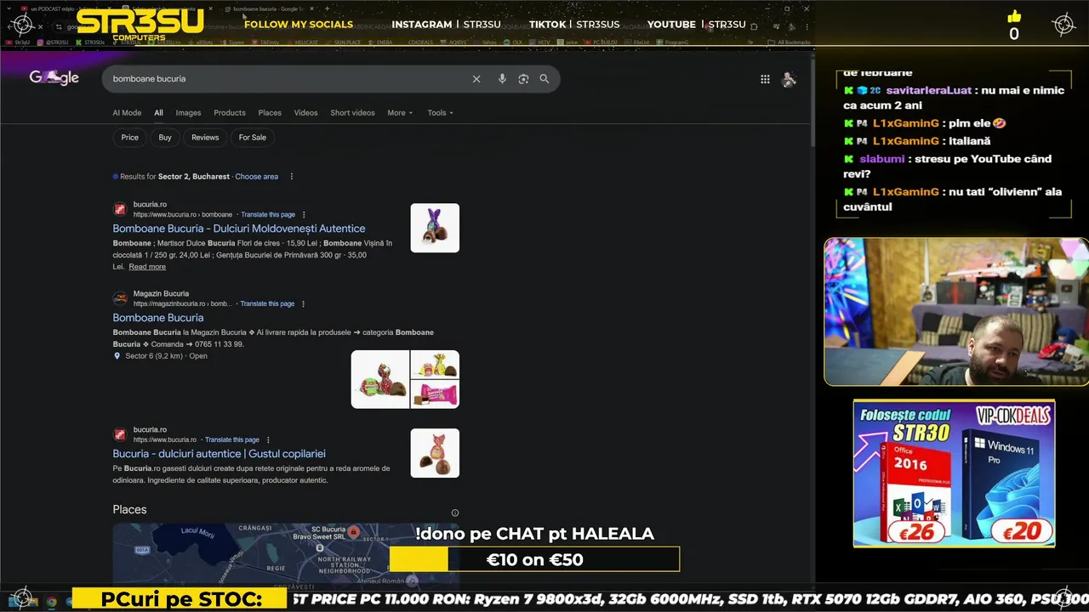The image size is (1089, 612).
Task: Open Bucuria - dulciuri autentice result link
Action: pos(220,454)
